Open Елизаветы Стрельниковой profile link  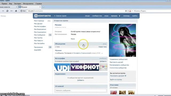(x=82, y=53)
